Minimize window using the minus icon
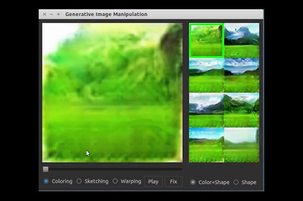 [x=51, y=14]
